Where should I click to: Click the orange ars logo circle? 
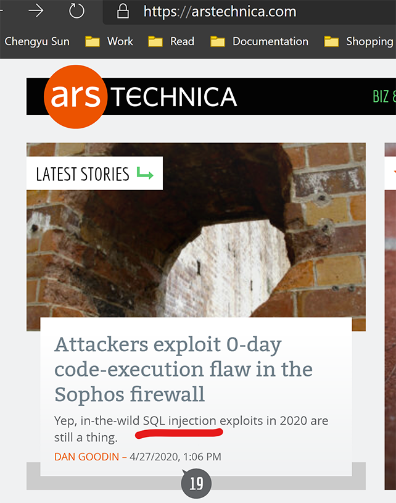(76, 96)
